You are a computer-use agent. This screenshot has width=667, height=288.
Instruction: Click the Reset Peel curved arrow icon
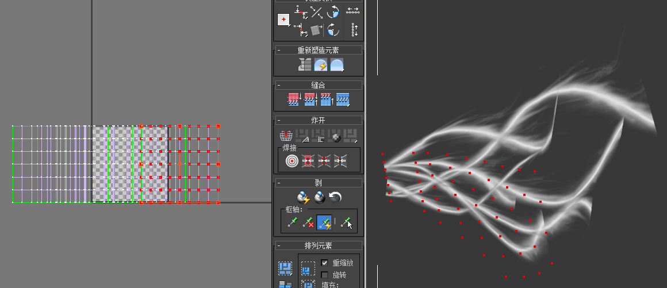[x=336, y=197]
